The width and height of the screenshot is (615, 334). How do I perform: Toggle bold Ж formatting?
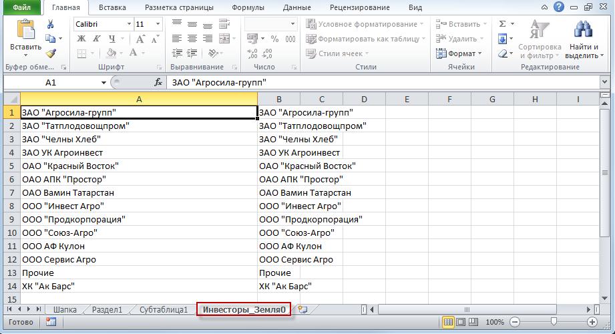81,39
